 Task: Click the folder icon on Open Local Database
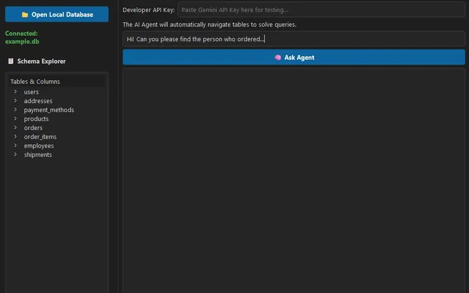(25, 14)
